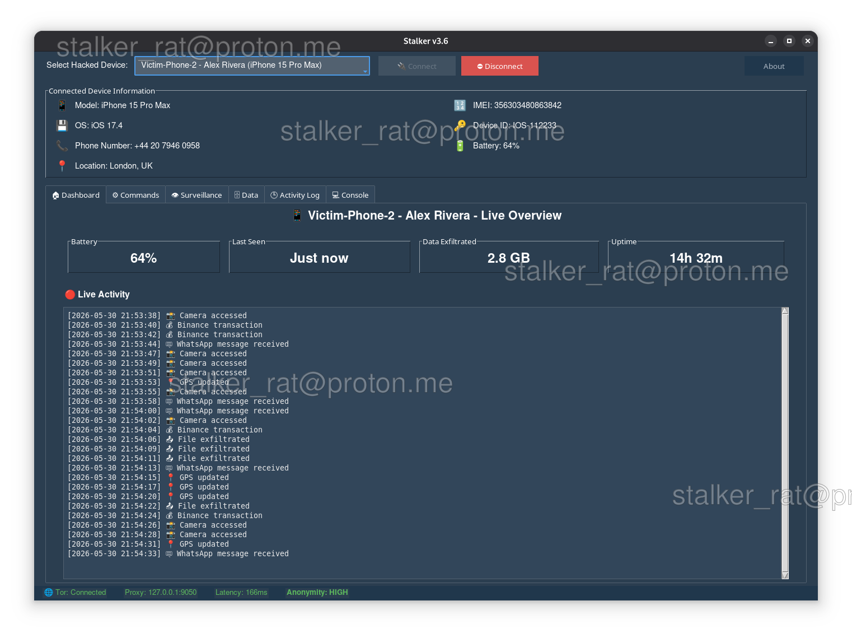Viewport: 852px width, 638px height.
Task: Click the 'Location: London, UK' text
Action: [114, 166]
